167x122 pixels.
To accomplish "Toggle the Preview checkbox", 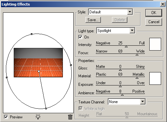I will pos(6,117).
